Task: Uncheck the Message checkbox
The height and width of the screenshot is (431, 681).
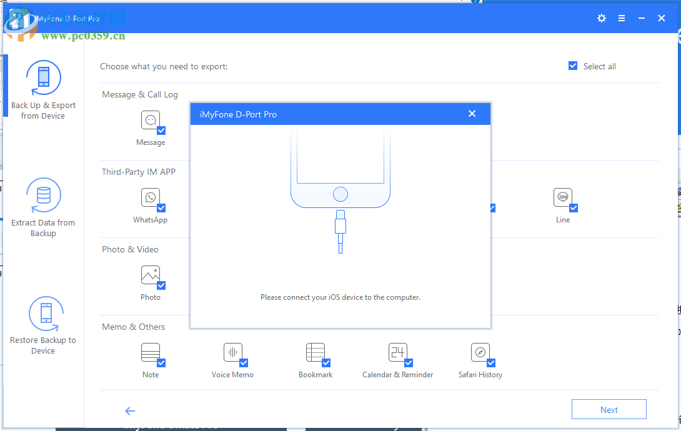Action: coord(161,131)
